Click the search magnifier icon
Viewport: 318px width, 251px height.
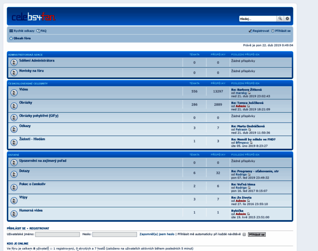(280, 19)
